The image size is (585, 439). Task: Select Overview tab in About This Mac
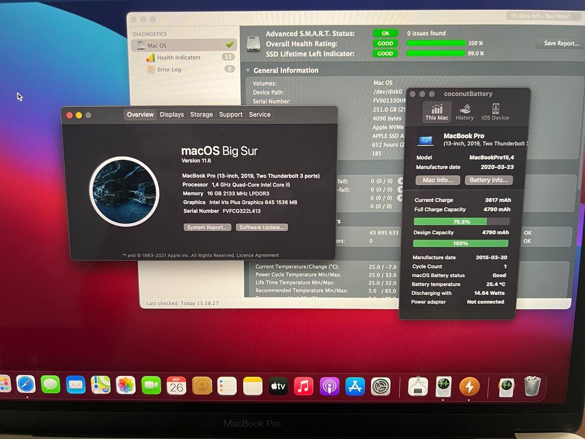point(140,115)
